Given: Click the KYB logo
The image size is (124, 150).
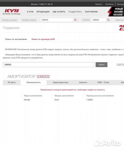Looking at the screenshot, I should [11, 12].
